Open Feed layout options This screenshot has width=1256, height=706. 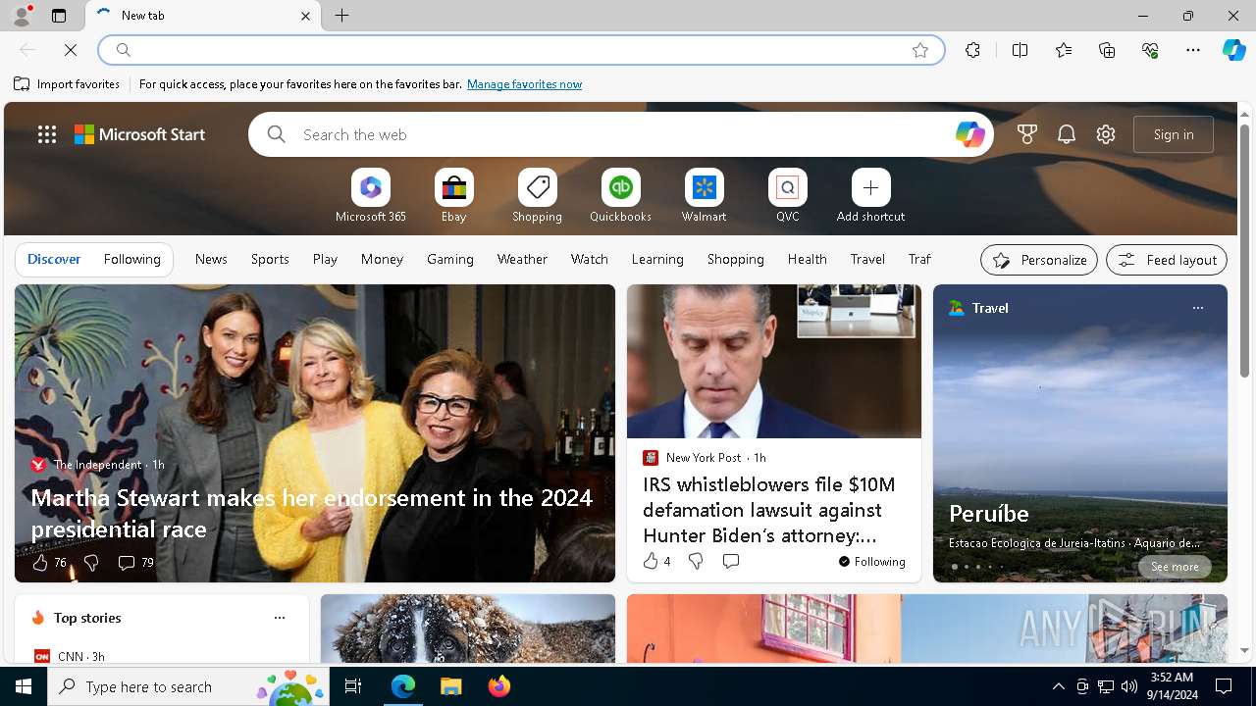[x=1167, y=260]
